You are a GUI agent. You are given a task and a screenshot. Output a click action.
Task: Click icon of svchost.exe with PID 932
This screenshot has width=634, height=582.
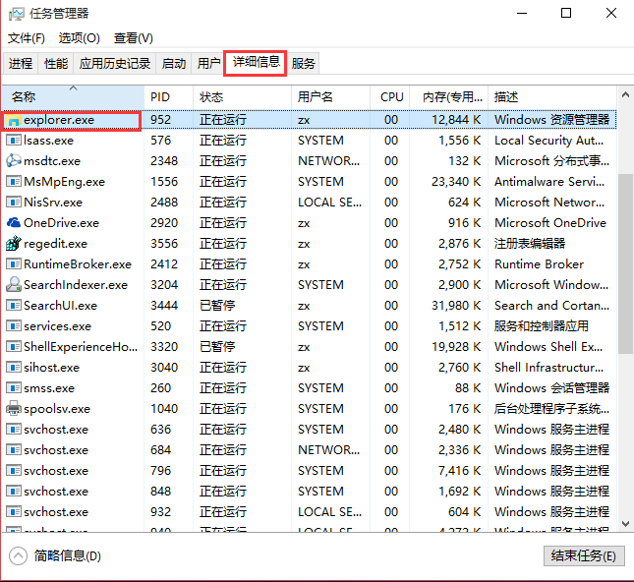14,511
